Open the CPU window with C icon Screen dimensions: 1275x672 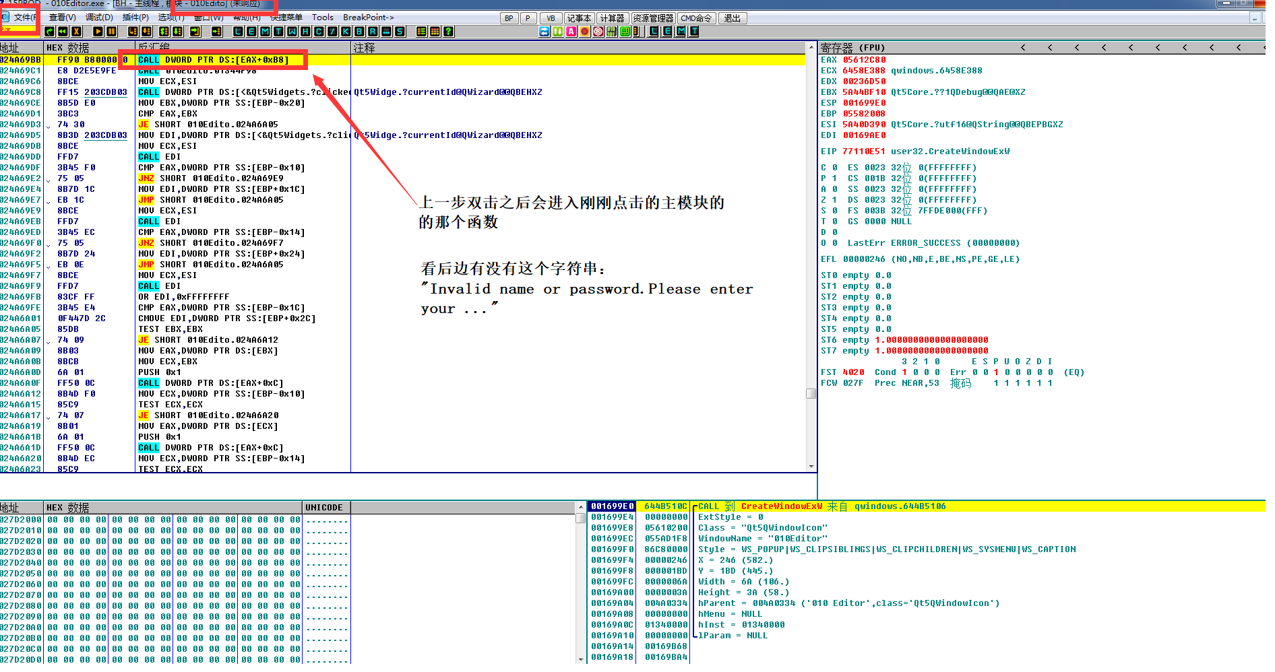pyautogui.click(x=319, y=31)
